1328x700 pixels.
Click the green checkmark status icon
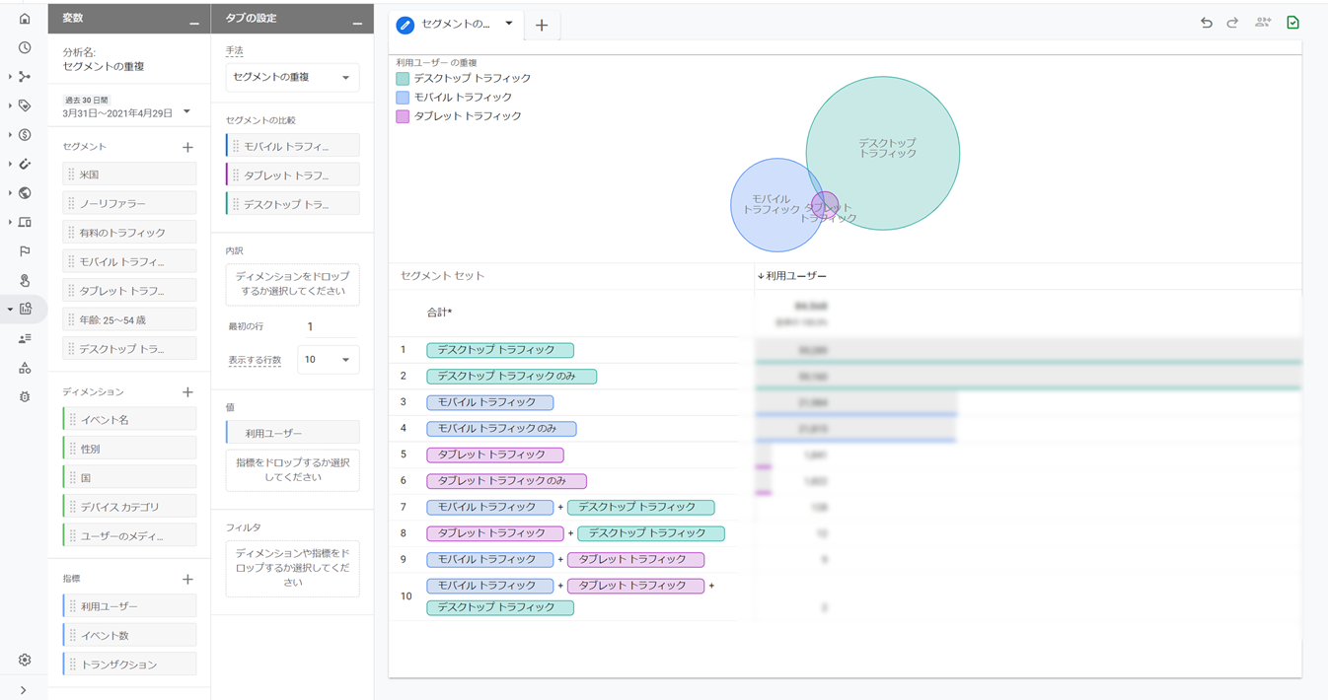(x=1292, y=23)
